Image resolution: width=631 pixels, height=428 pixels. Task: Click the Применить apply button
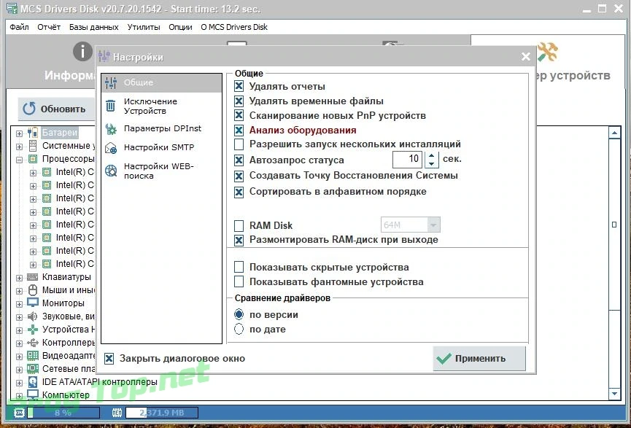[479, 359]
